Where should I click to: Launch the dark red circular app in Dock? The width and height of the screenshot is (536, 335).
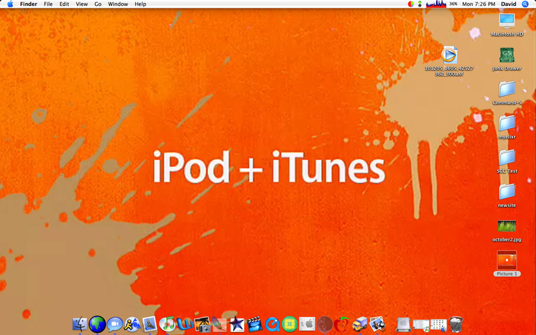click(x=325, y=324)
